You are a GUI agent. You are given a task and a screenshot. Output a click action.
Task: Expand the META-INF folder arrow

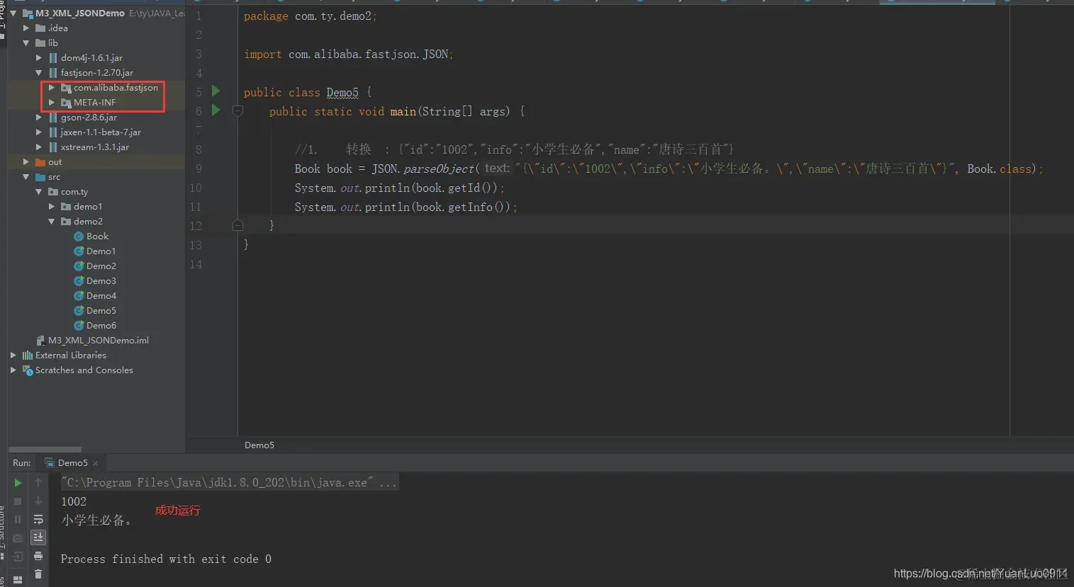point(52,103)
